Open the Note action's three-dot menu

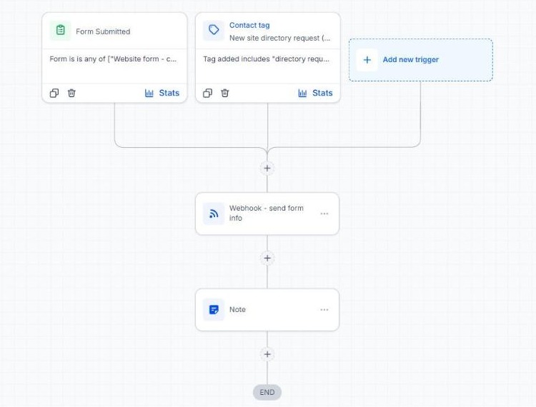coord(324,310)
